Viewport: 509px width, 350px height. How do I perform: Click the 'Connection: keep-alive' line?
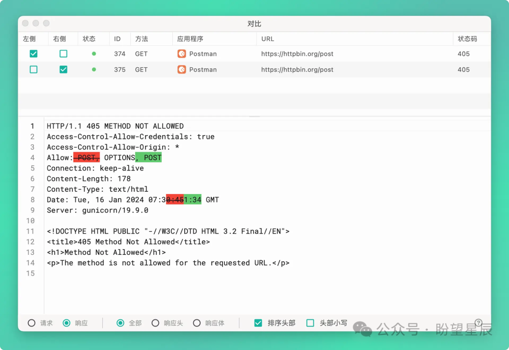(x=95, y=168)
